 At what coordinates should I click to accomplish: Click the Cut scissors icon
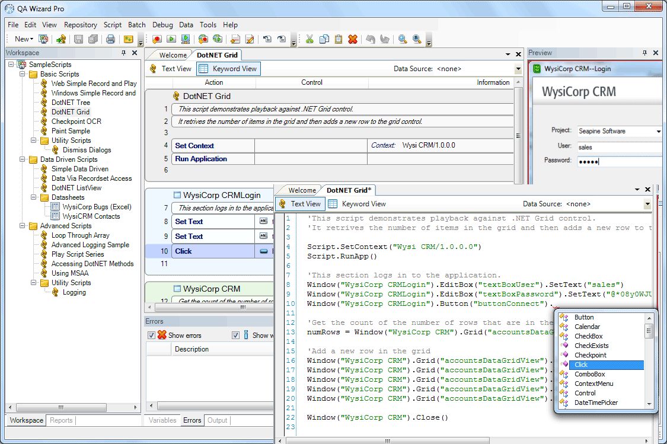coord(309,39)
